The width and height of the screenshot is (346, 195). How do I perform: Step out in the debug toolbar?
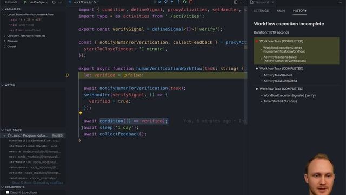tap(178, 2)
